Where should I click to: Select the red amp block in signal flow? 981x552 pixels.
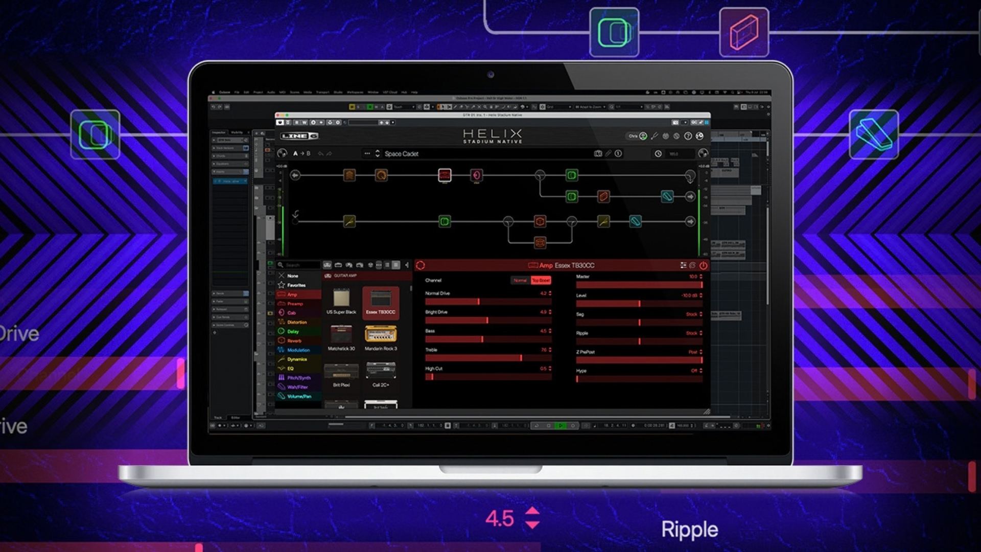coord(445,175)
